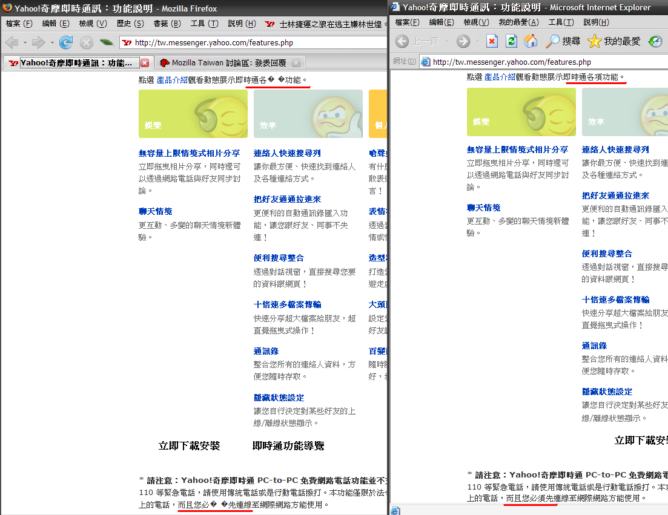Screen dimensions: 668x515
Task: Open the Favorites (我的最愛) star button in IE toolbar
Action: 613,41
